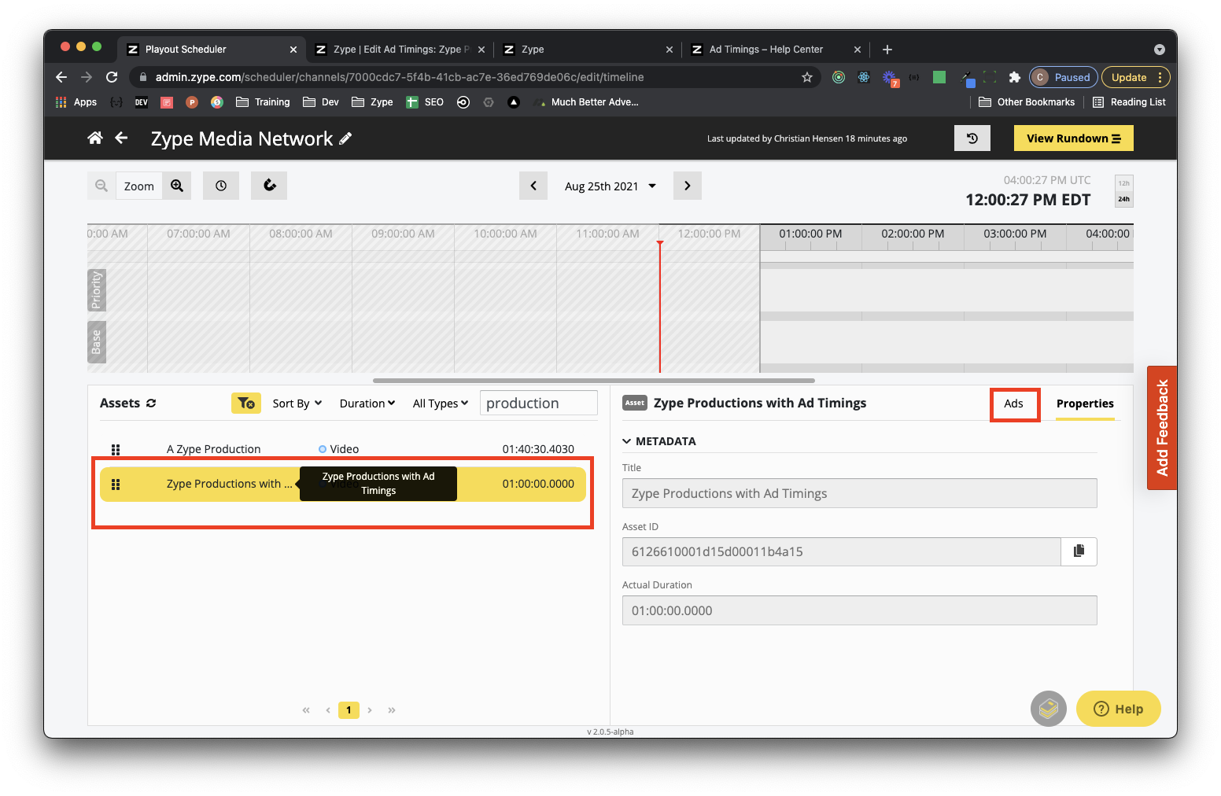Grab handle icon for Zype Productions with Ad Timings
Screen dimensions: 1221x796
tap(116, 484)
